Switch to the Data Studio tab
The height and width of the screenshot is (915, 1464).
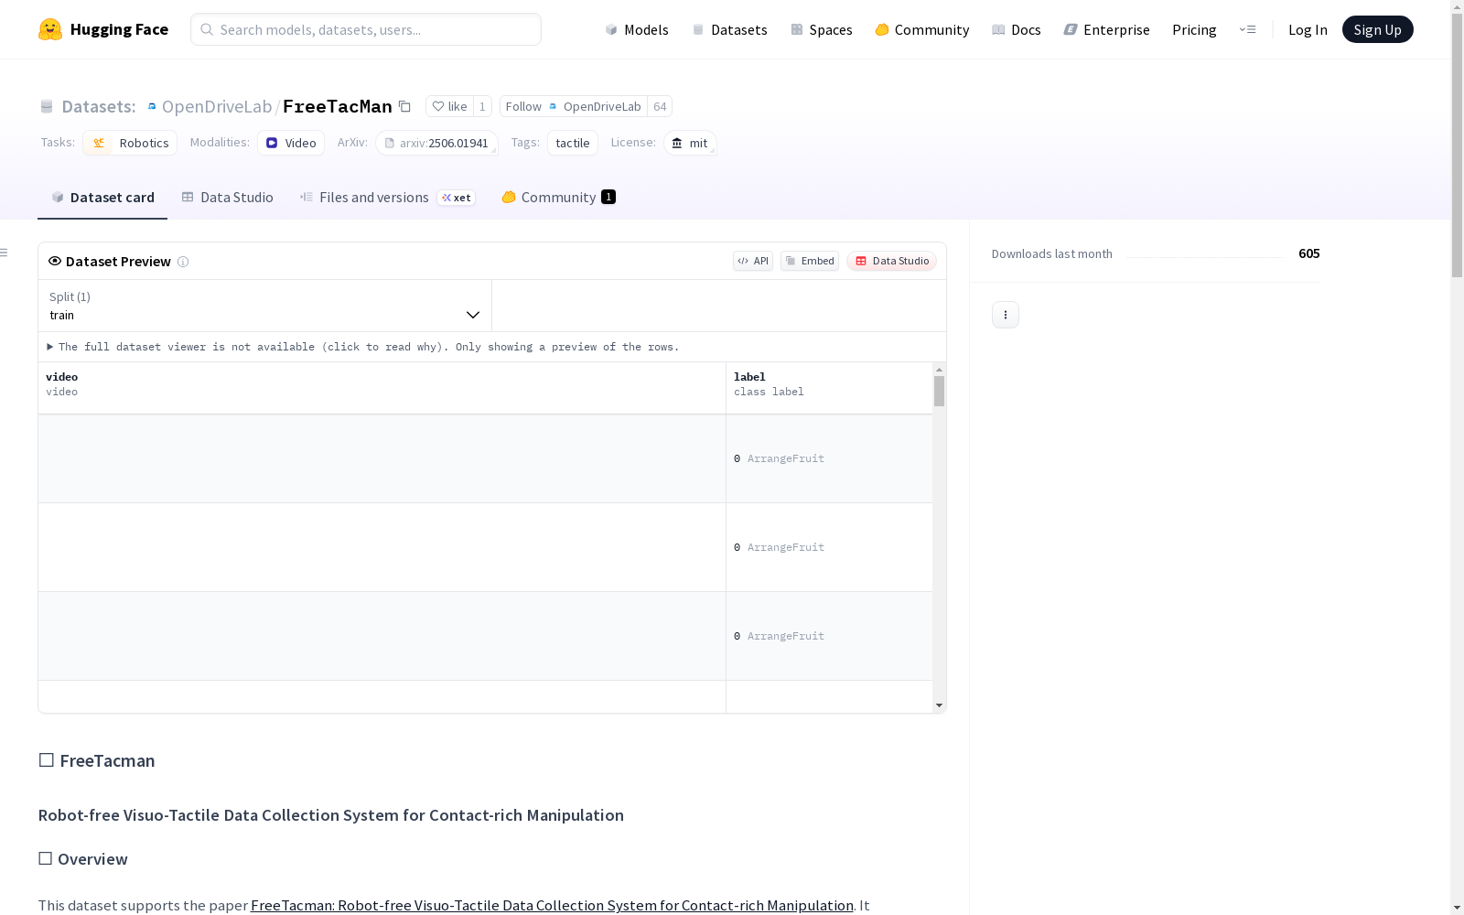point(227,198)
